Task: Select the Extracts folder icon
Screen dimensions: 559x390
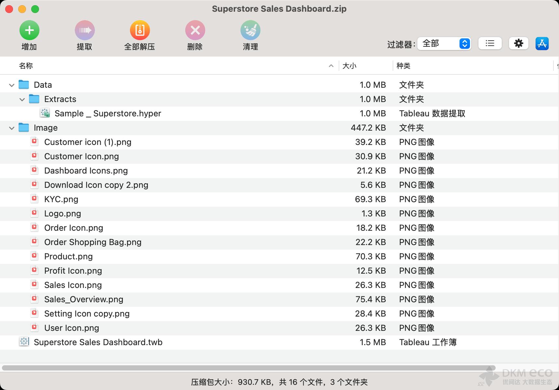Action: pyautogui.click(x=34, y=99)
